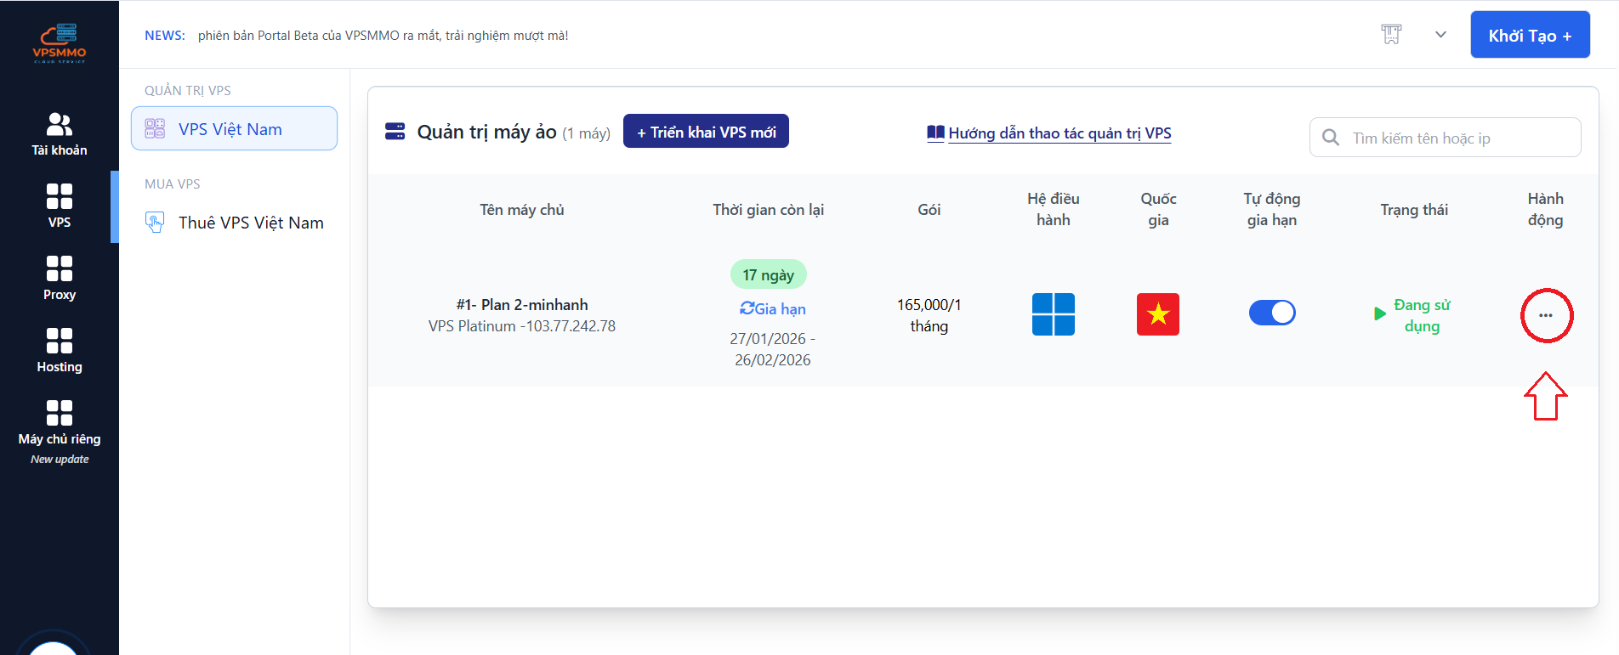Click the 17 ngày remaining badge
This screenshot has width=1619, height=655.
pos(768,274)
